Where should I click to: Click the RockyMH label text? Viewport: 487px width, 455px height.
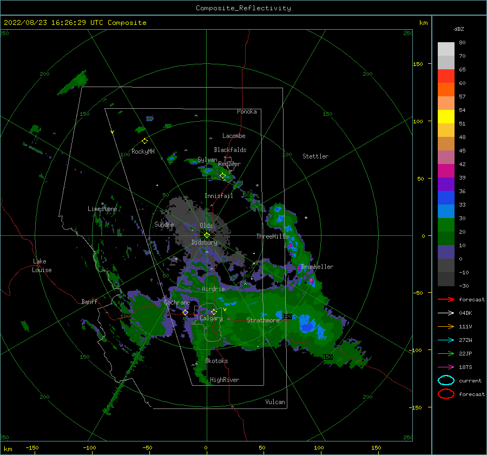pyautogui.click(x=143, y=151)
